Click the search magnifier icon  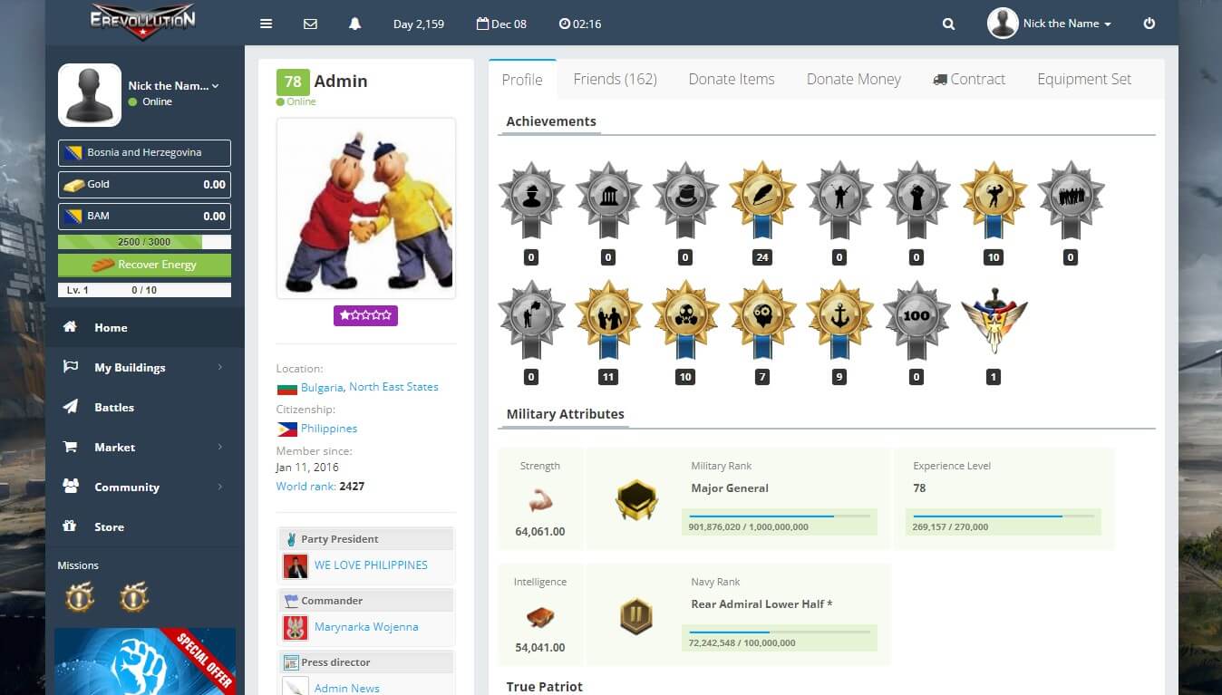point(948,24)
